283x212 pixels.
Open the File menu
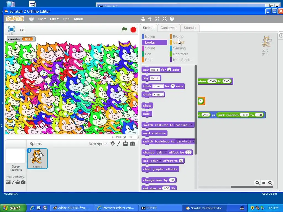(42, 19)
